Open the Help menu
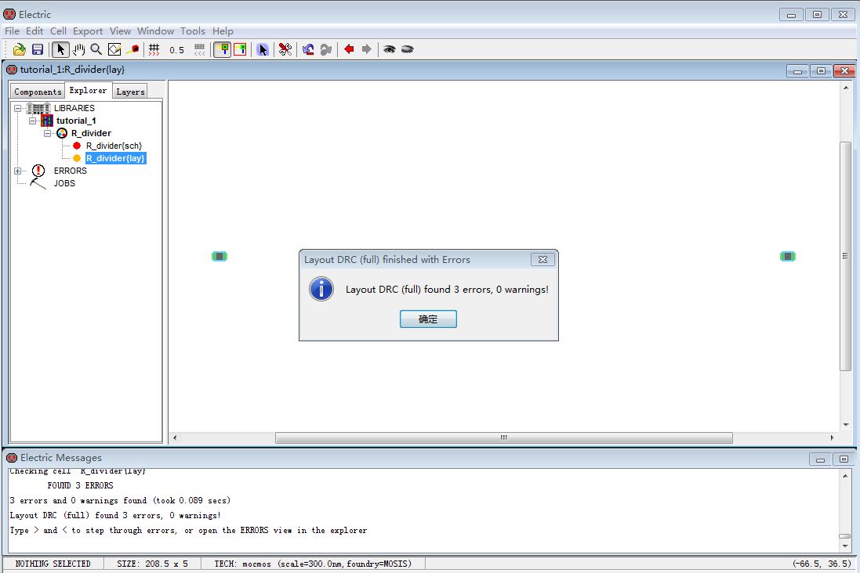The height and width of the screenshot is (573, 860). click(x=223, y=31)
